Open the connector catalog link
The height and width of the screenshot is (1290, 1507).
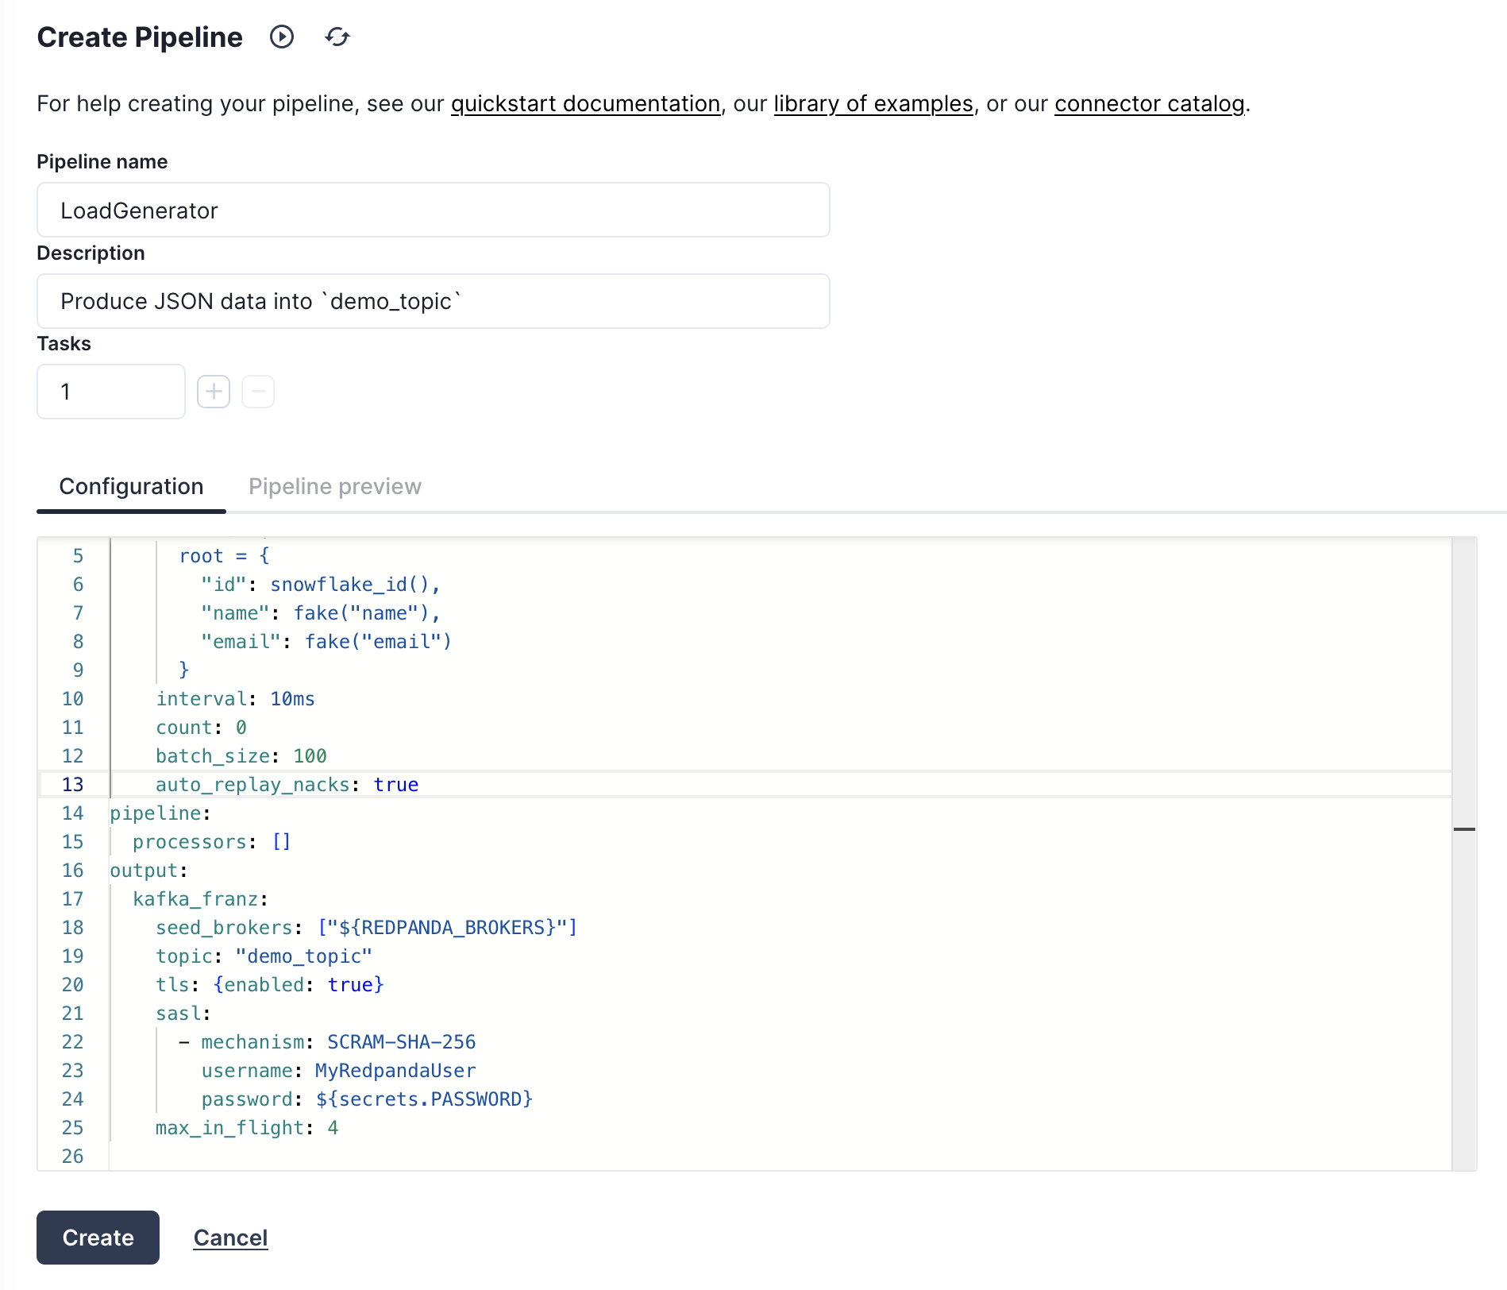(1149, 104)
